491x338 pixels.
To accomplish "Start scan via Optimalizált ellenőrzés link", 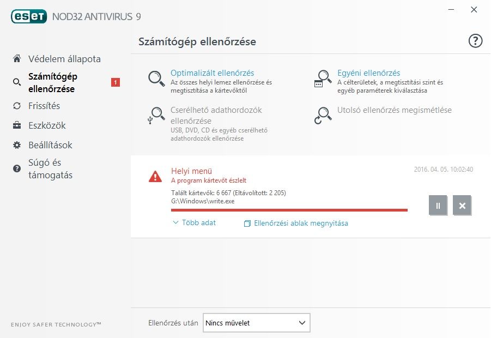I will (x=212, y=73).
